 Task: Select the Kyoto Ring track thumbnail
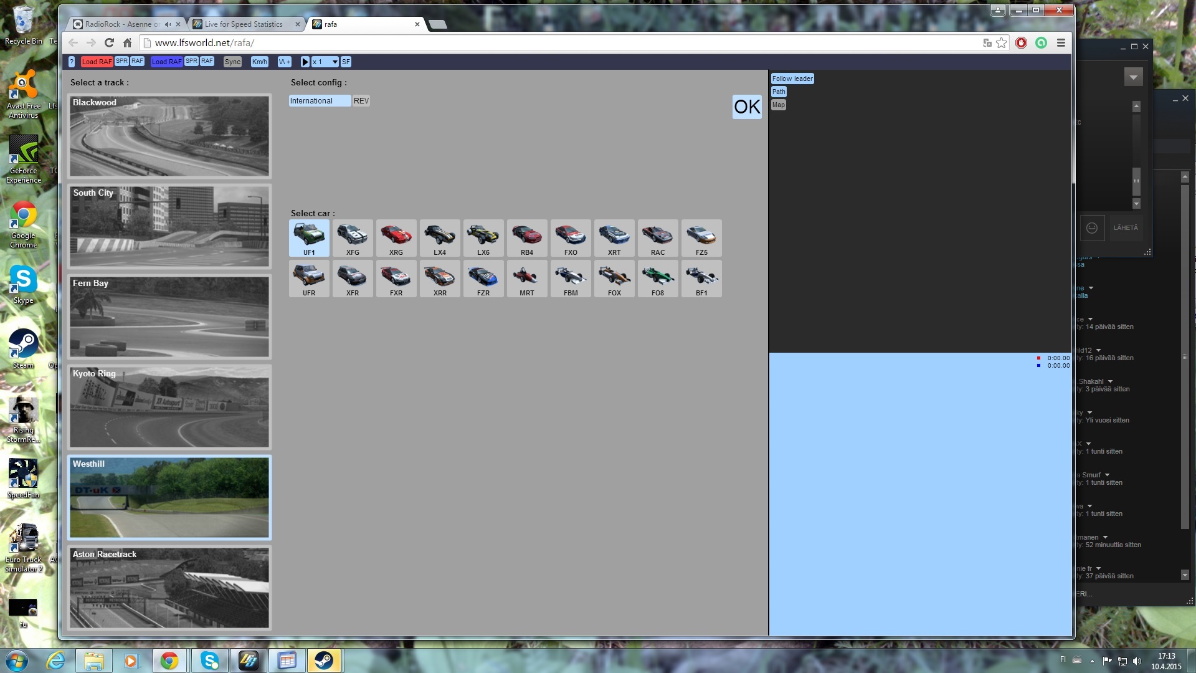point(169,407)
